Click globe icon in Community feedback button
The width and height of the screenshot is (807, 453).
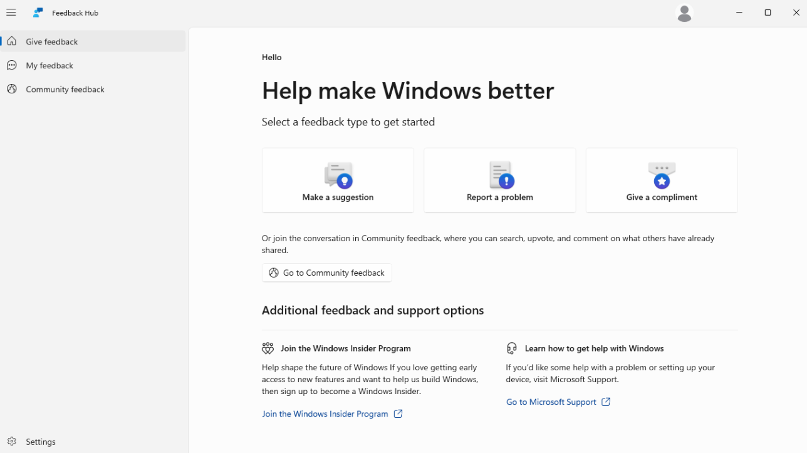click(x=274, y=273)
